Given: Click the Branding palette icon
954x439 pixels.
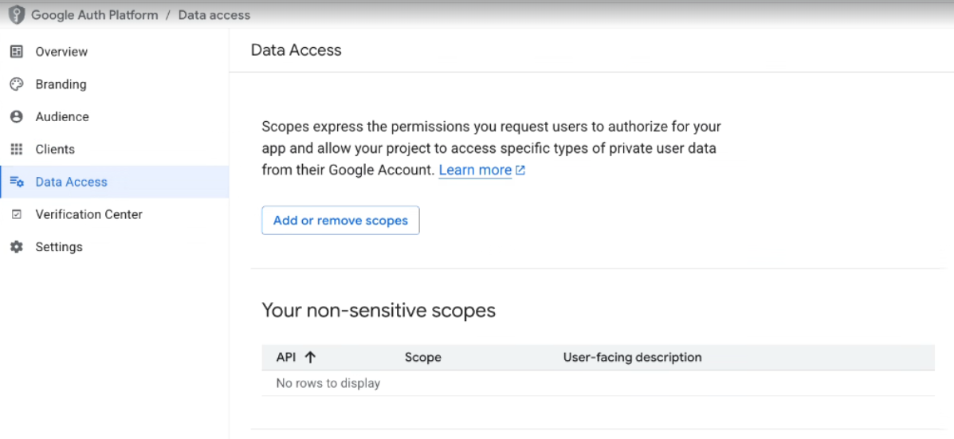Looking at the screenshot, I should click(x=16, y=84).
